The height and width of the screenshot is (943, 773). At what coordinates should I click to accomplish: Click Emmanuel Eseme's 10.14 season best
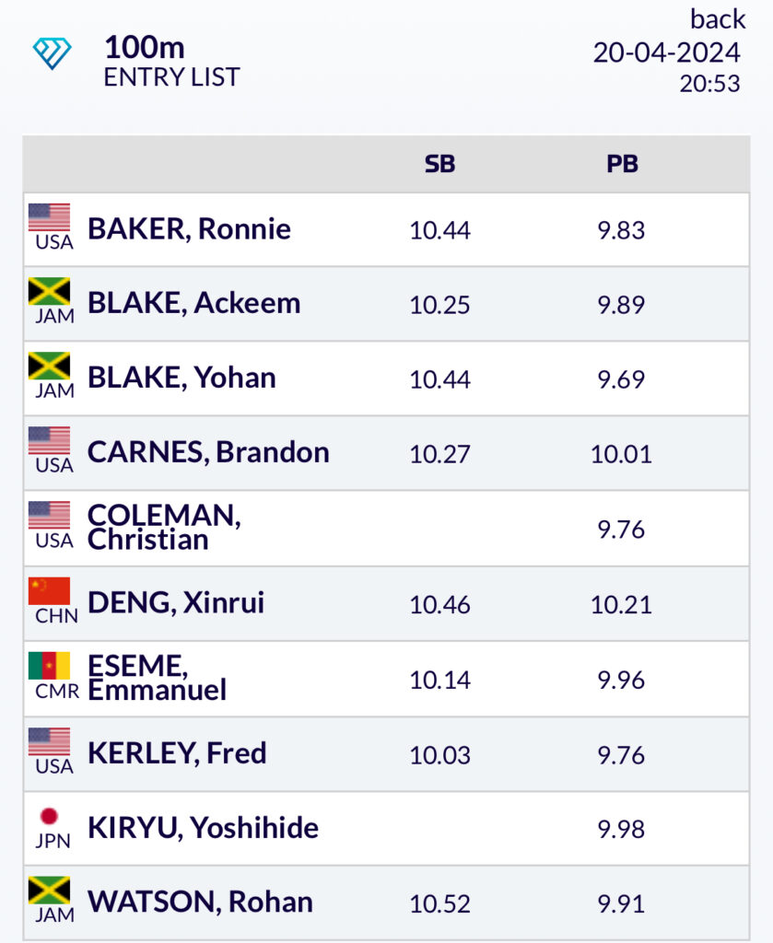tap(439, 681)
